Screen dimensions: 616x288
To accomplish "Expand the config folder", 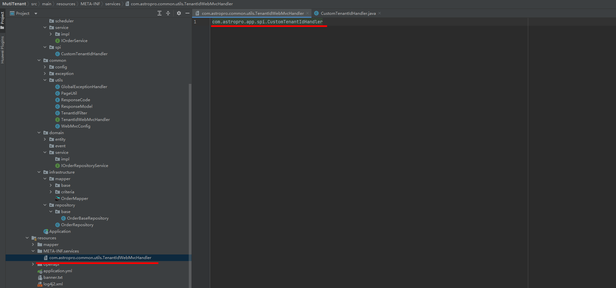I will (x=45, y=67).
